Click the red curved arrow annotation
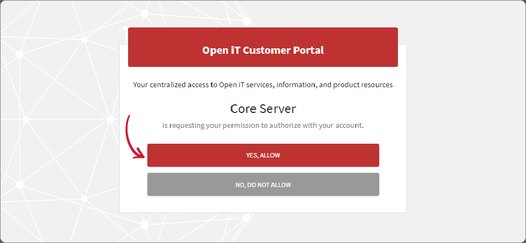526x243 pixels. (x=129, y=137)
